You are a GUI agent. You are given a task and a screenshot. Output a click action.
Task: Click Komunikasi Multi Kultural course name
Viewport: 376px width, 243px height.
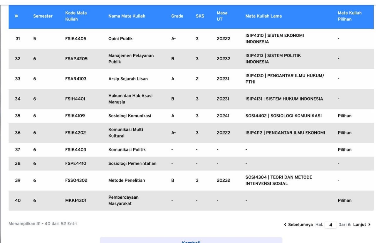[126, 133]
